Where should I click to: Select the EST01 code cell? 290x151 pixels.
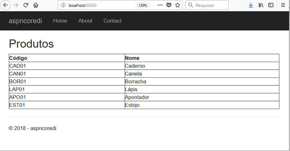(x=67, y=105)
